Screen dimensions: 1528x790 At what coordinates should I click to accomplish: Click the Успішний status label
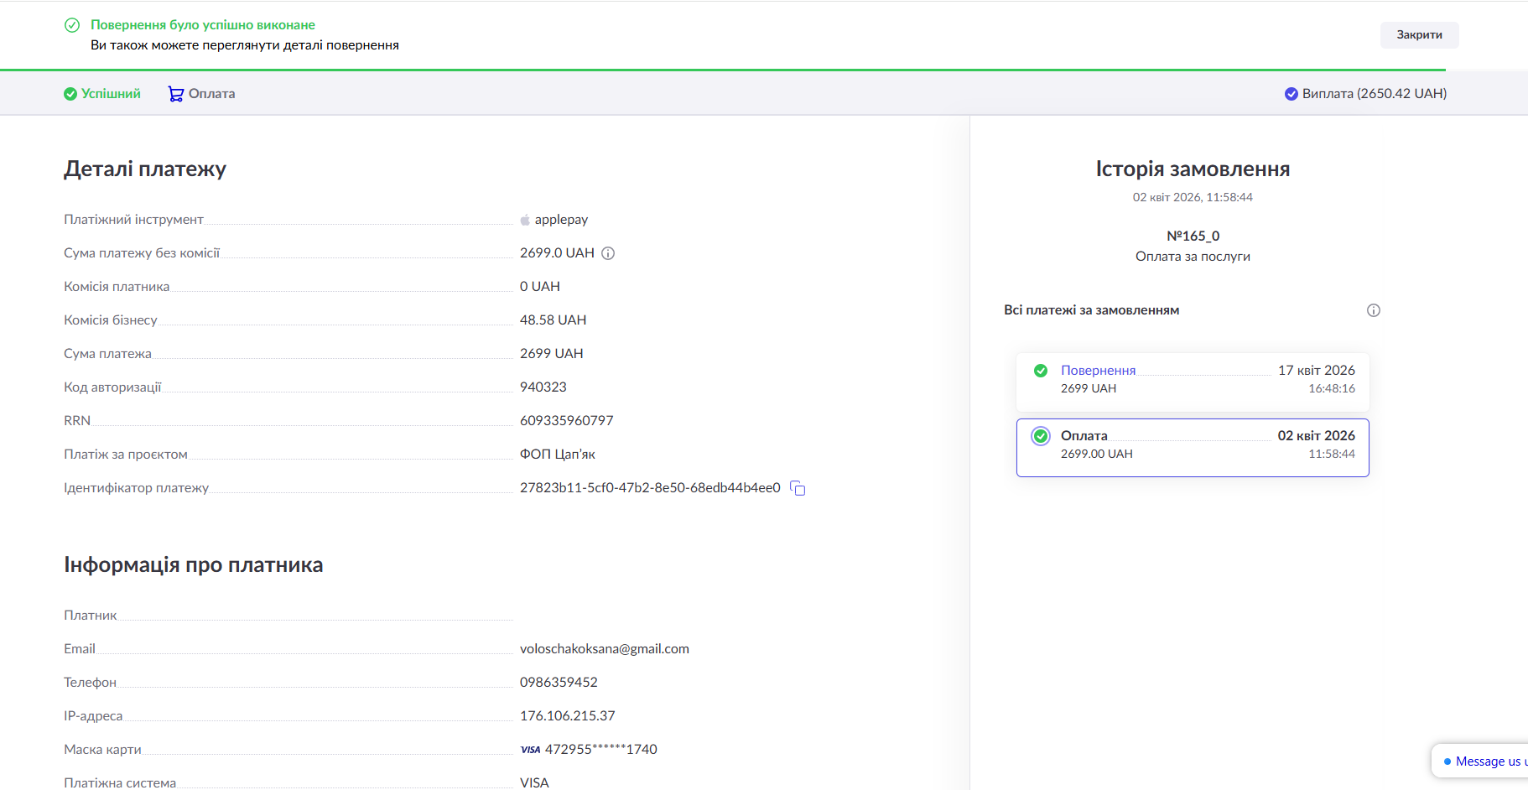(111, 94)
